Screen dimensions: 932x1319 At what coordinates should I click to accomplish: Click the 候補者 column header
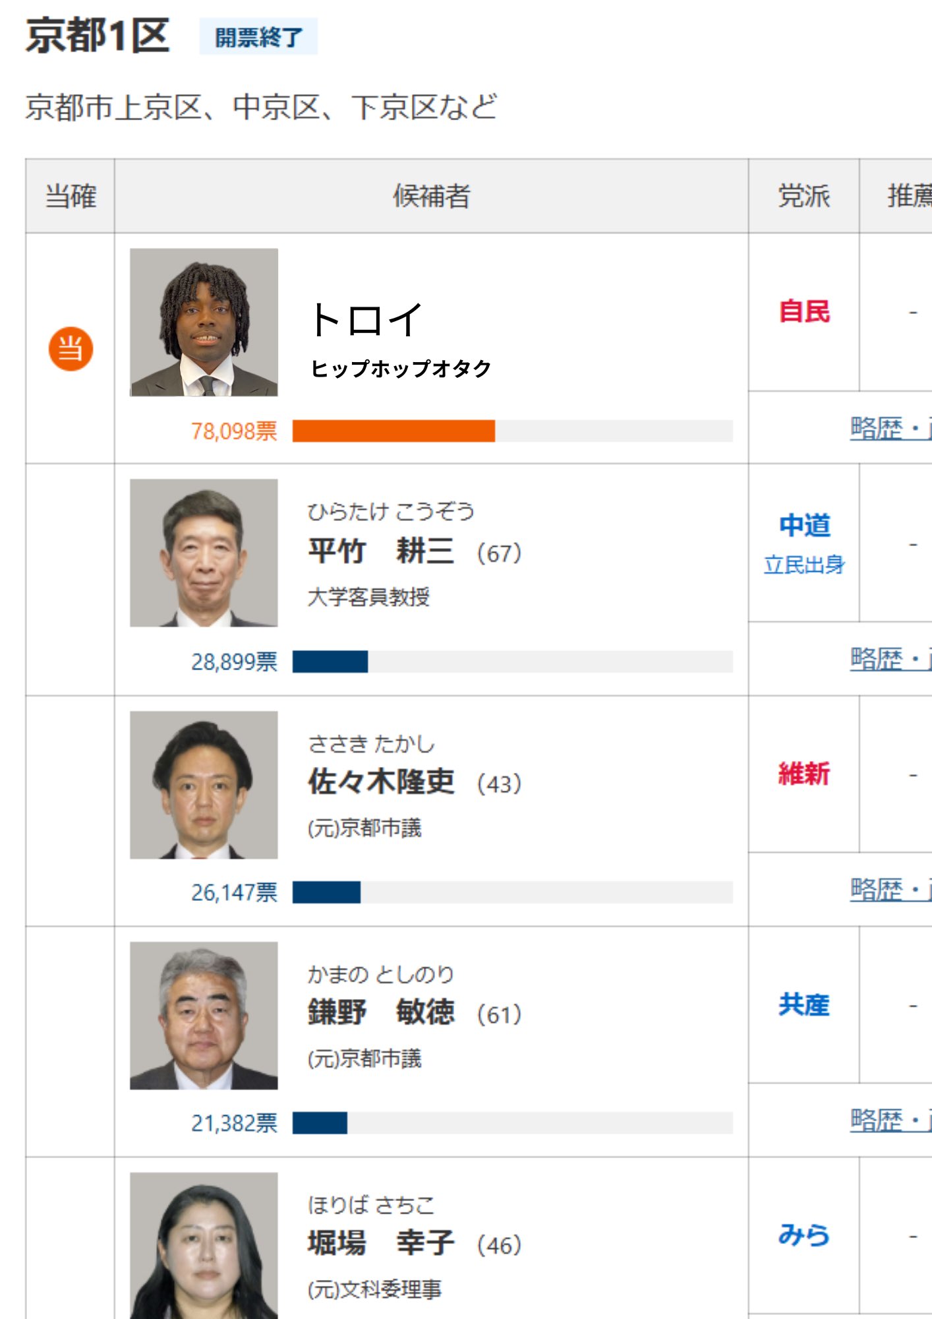tap(431, 196)
